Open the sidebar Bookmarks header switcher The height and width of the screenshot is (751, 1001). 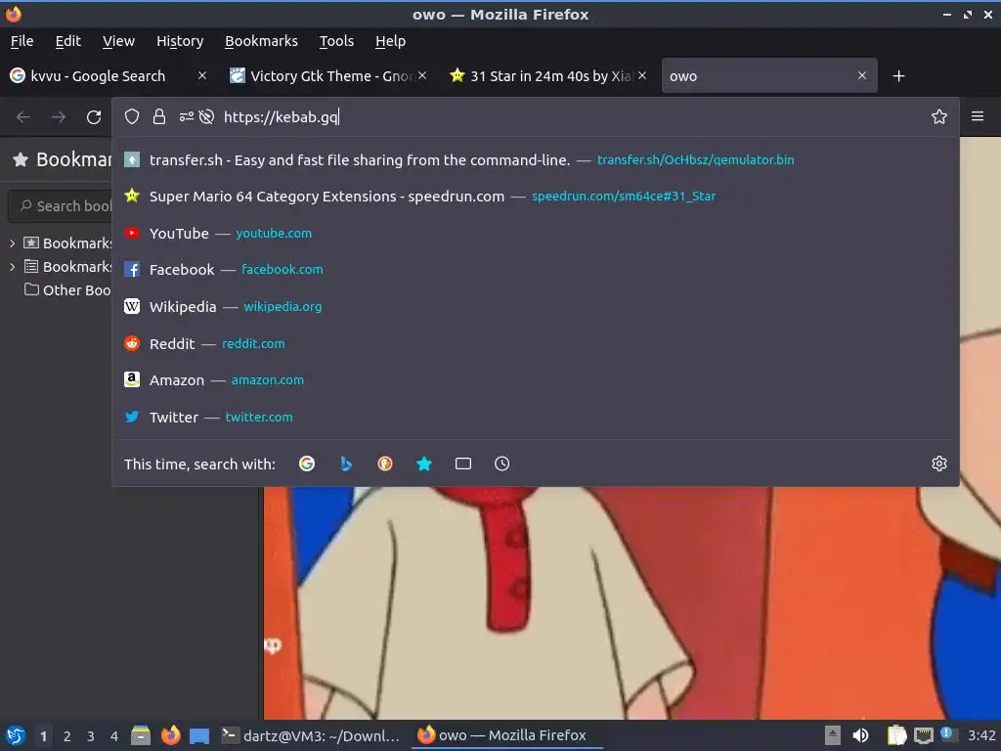click(x=62, y=159)
